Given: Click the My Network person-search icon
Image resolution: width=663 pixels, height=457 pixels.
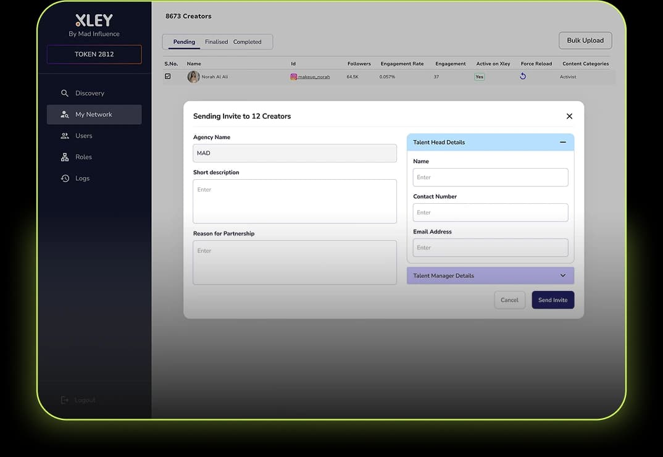Looking at the screenshot, I should (65, 114).
